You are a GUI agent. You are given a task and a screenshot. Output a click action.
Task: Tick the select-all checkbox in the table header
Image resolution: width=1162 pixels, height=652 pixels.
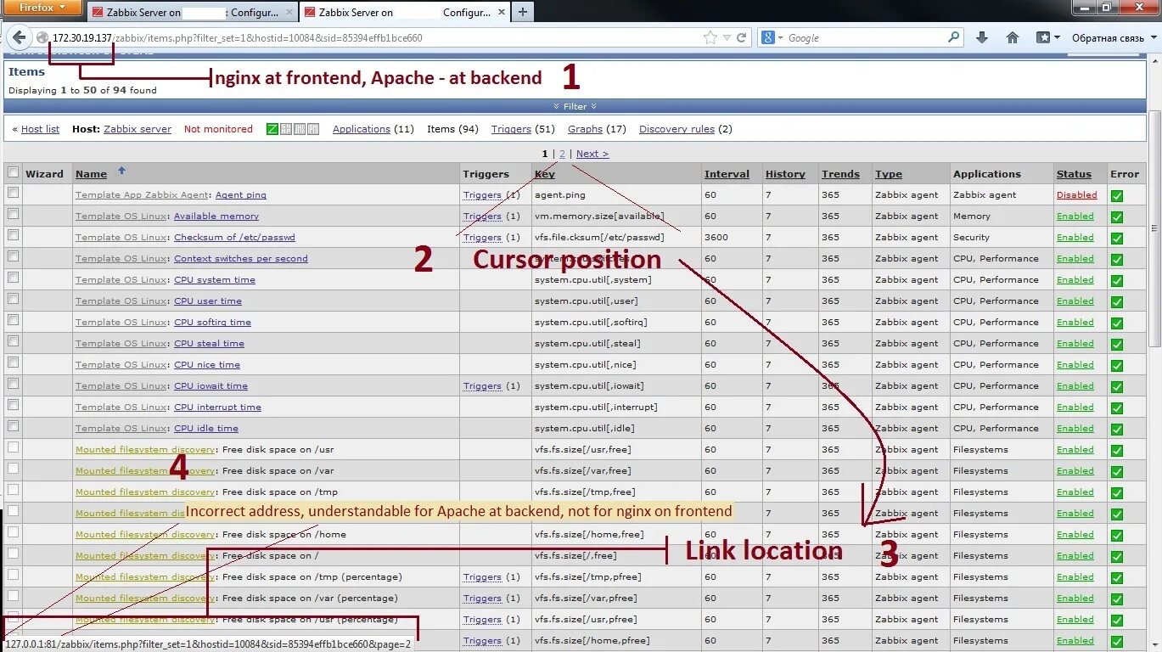[13, 172]
